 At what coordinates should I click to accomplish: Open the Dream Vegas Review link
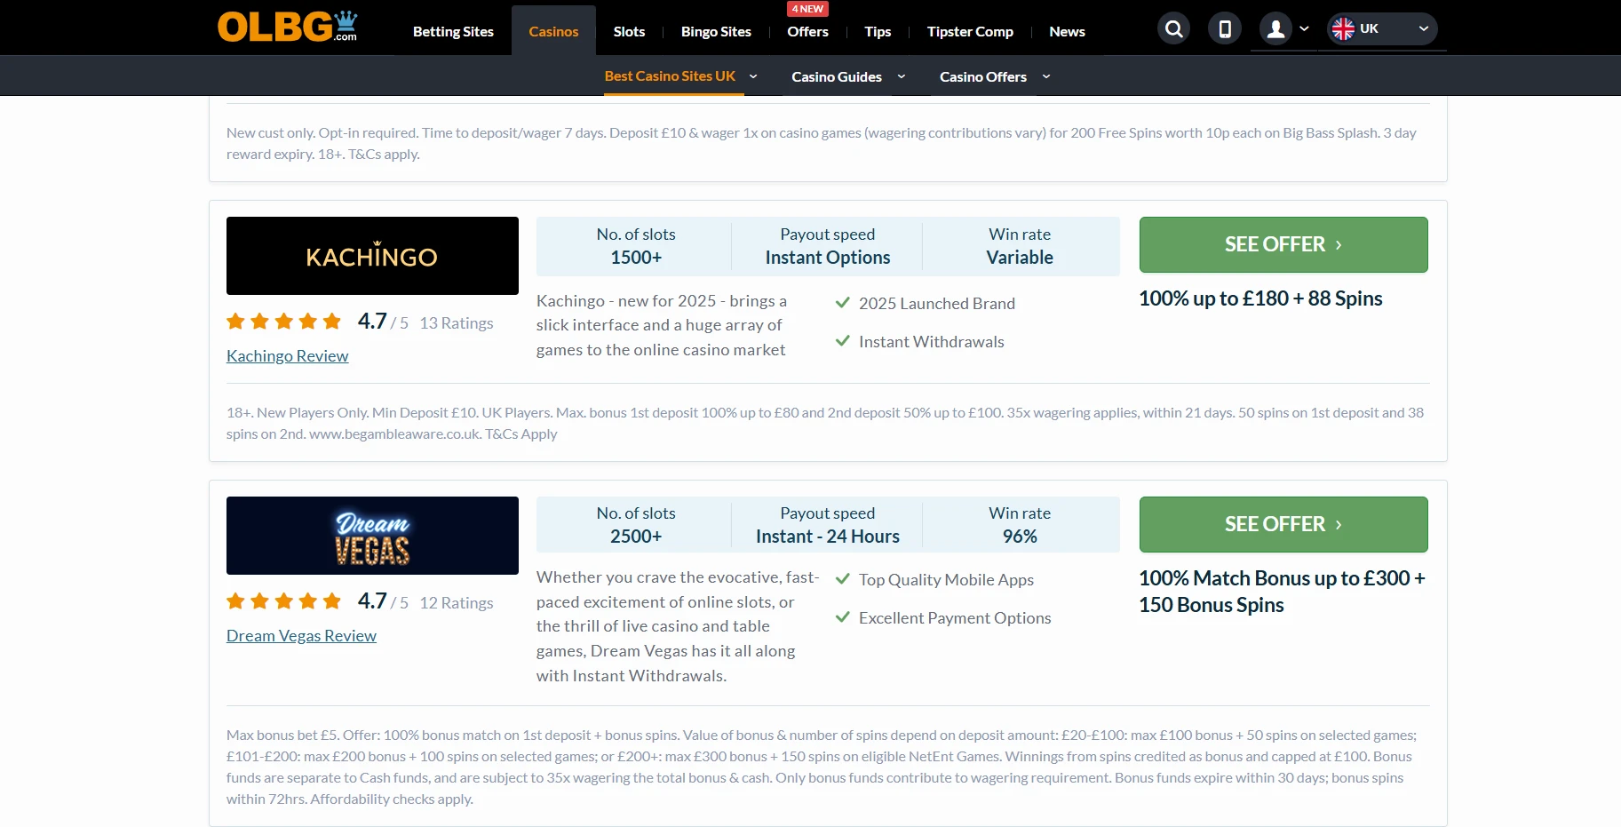[301, 636]
